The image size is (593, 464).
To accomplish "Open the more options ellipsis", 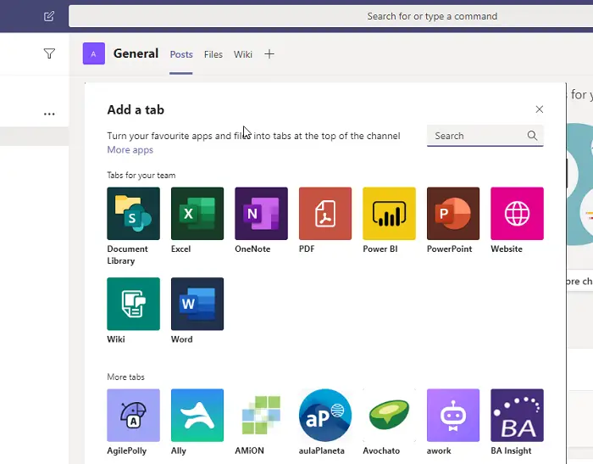I will (x=49, y=114).
